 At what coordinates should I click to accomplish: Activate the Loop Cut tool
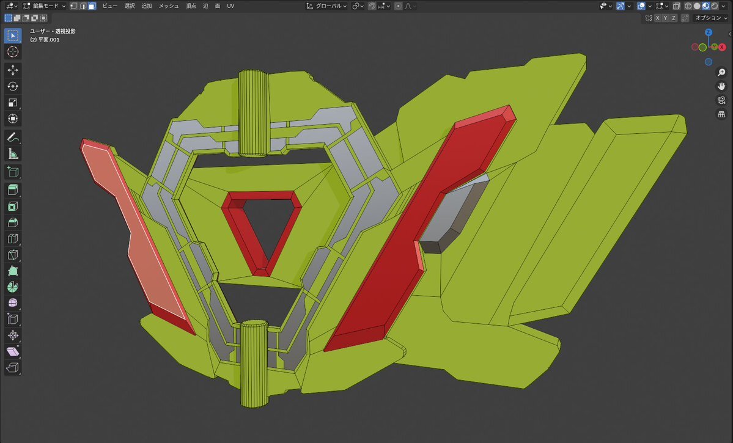pos(13,239)
